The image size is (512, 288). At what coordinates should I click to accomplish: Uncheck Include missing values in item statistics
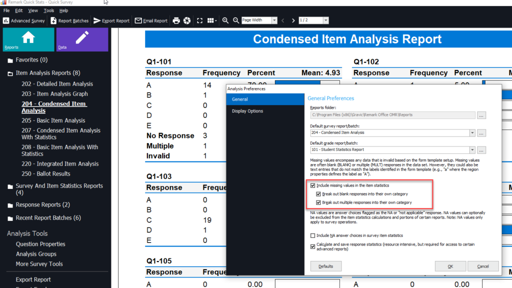pyautogui.click(x=313, y=185)
